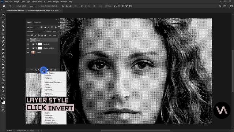Image resolution: width=234 pixels, height=132 pixels.
Task: Filter layers by type layers icon
Action: pyautogui.click(x=49, y=27)
